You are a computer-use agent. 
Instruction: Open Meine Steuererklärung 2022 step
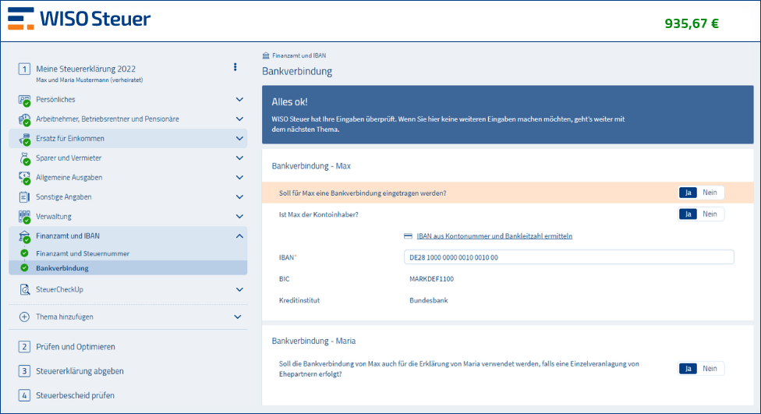[86, 69]
